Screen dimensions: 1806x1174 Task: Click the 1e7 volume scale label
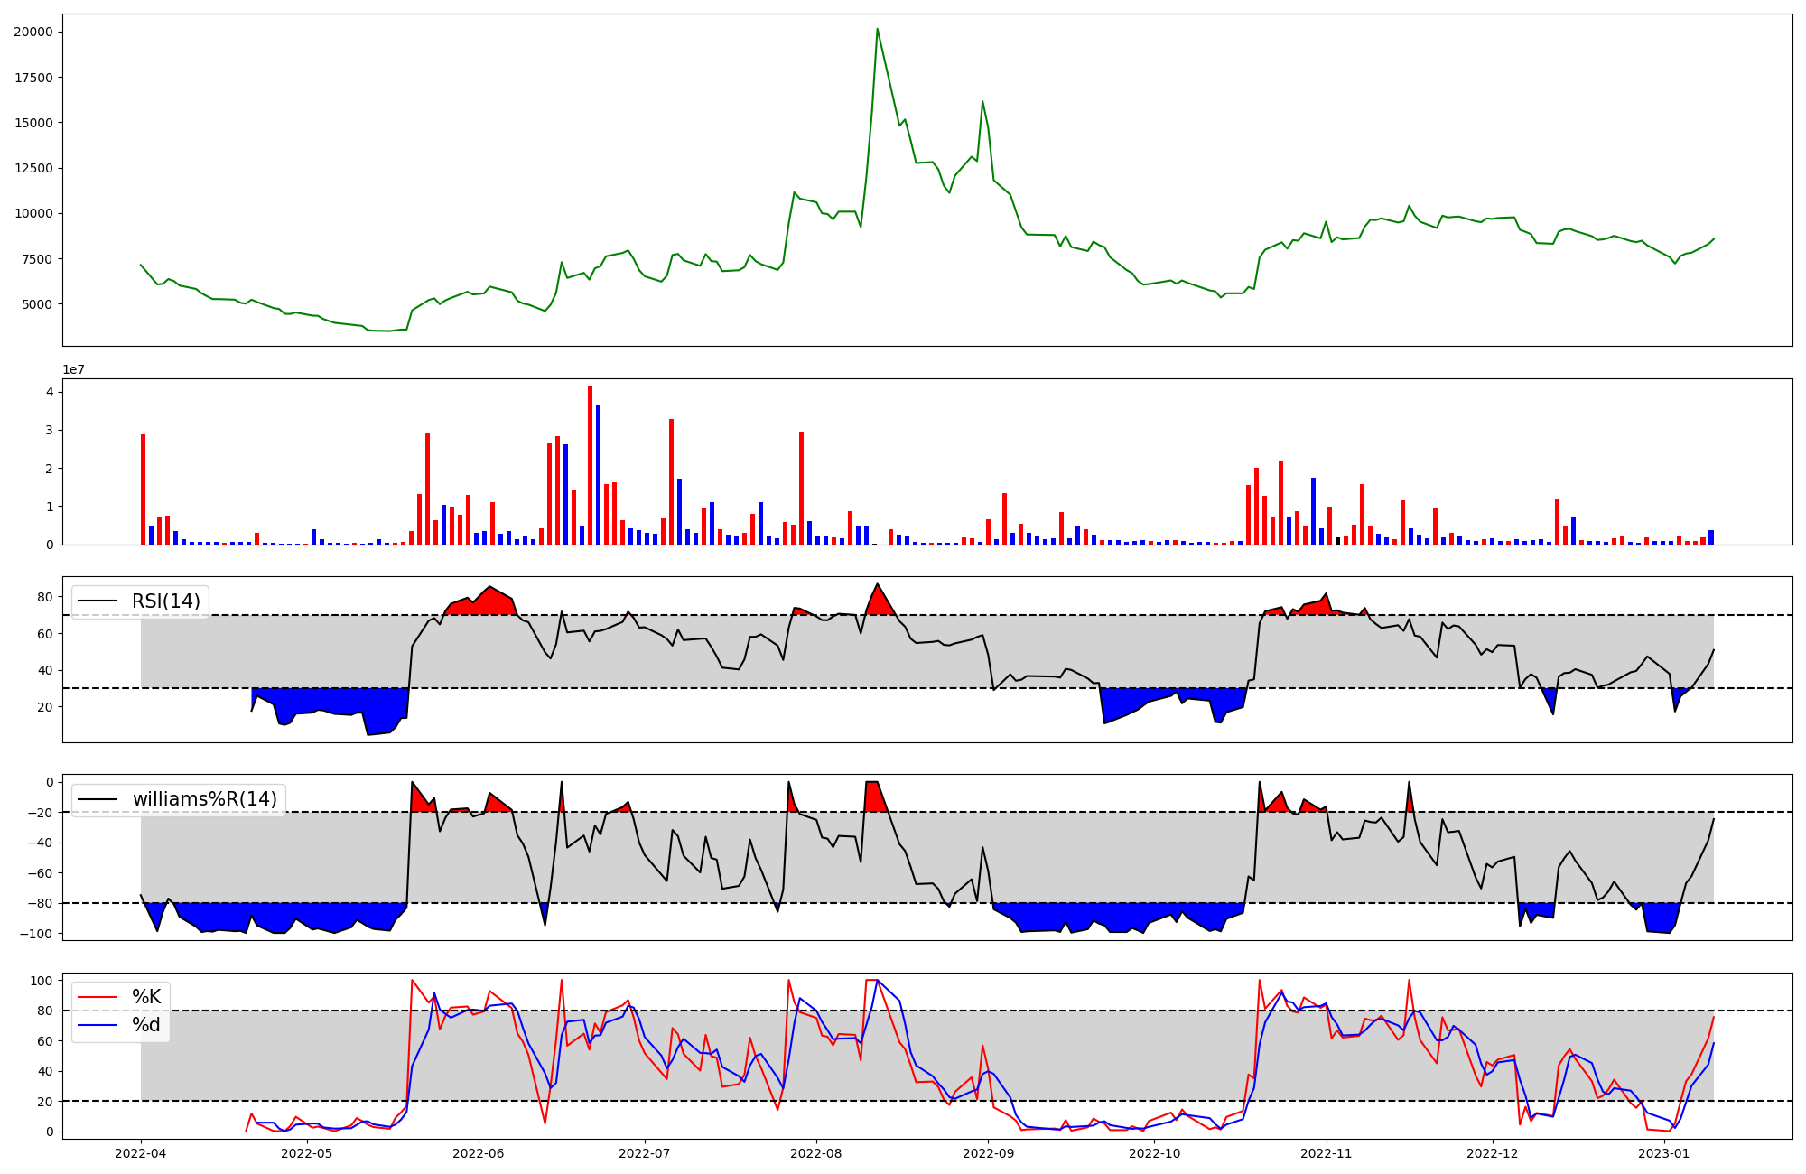[73, 369]
